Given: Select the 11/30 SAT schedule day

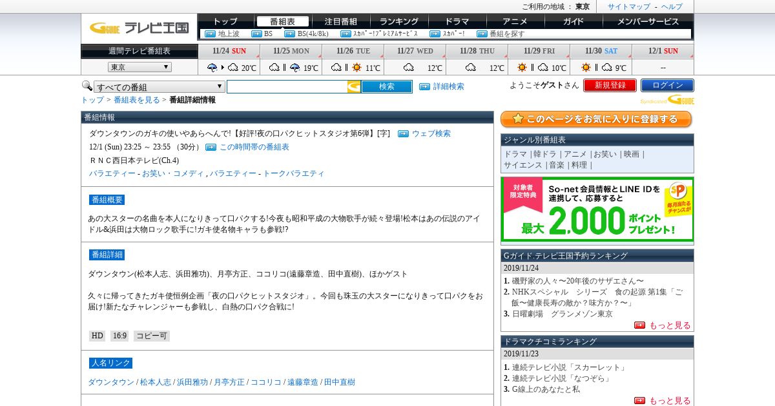Looking at the screenshot, I should 601,51.
